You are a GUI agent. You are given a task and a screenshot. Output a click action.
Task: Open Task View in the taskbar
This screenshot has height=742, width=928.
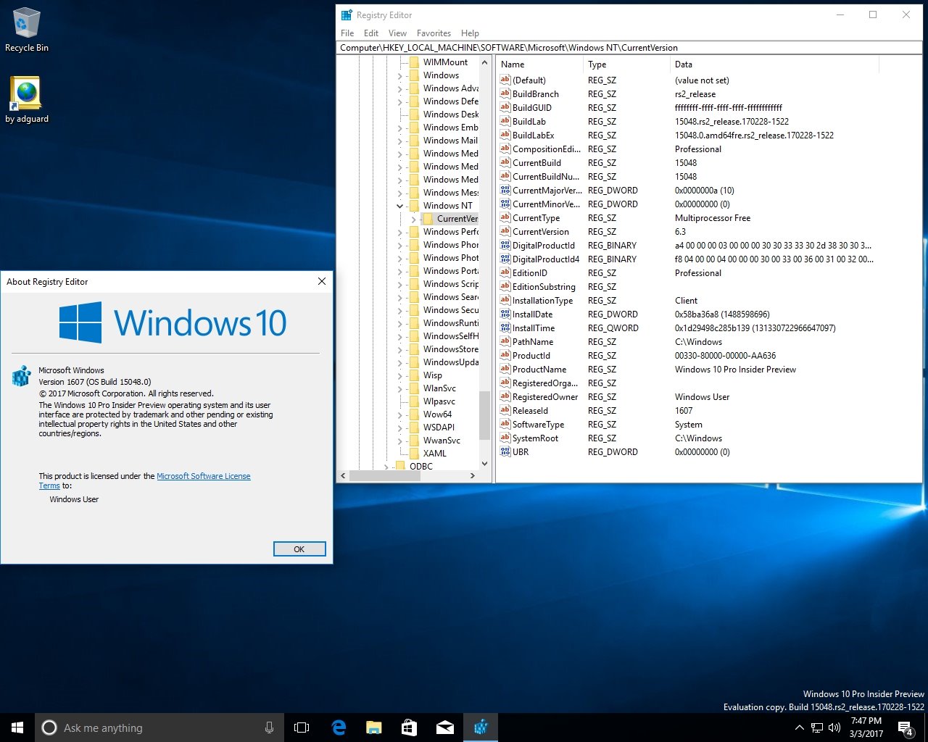[302, 728]
